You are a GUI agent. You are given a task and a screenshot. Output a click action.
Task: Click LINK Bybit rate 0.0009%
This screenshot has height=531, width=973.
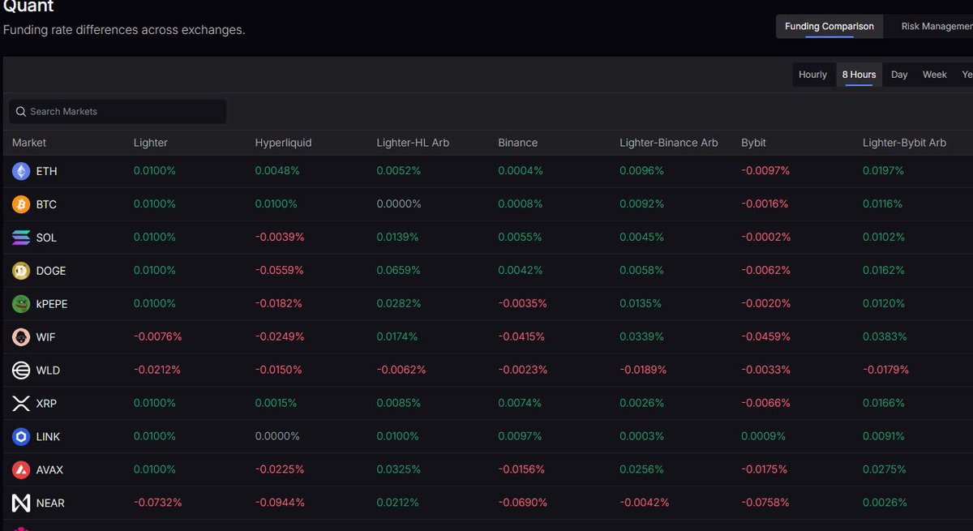tap(764, 436)
